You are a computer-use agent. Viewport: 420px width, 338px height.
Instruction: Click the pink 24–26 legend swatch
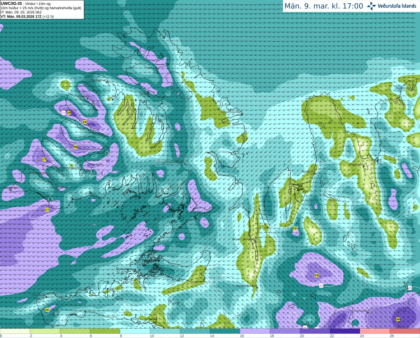click(x=375, y=331)
